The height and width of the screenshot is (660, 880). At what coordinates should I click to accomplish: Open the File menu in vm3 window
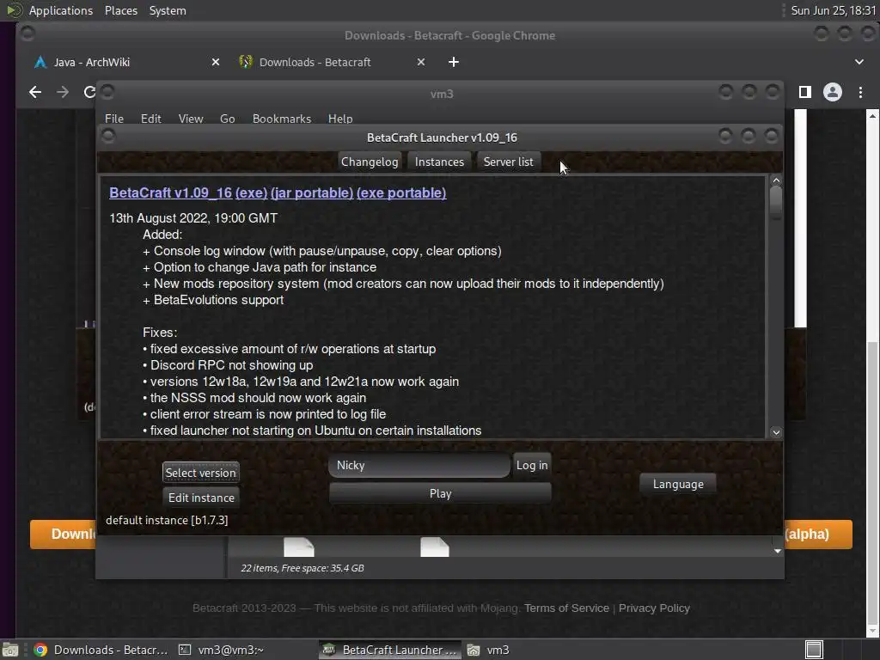click(114, 119)
